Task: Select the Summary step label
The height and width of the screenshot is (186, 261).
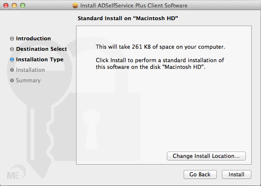Action: [x=28, y=81]
